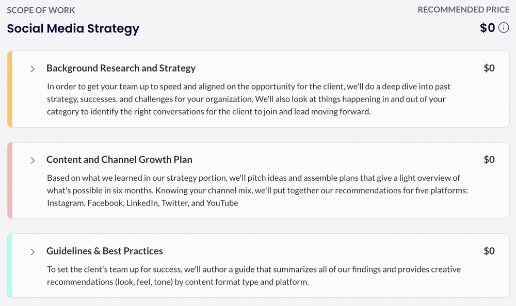Click the total $0 recommended price value
Screen dimensions: 516x306
(488, 28)
